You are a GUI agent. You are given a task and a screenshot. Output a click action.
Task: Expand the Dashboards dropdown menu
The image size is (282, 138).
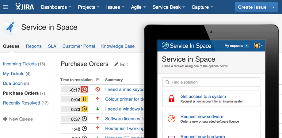(56, 7)
